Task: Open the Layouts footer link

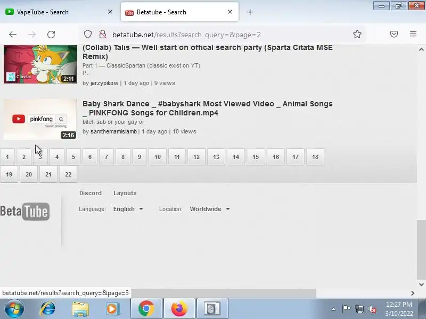Action: [x=125, y=193]
